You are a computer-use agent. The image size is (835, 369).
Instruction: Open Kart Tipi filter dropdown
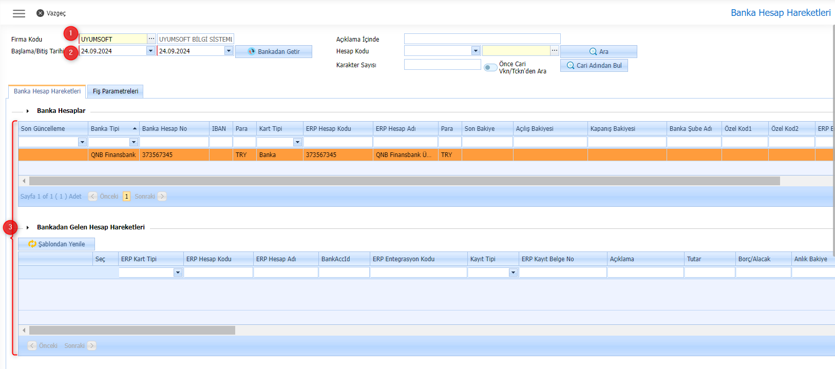pos(297,142)
